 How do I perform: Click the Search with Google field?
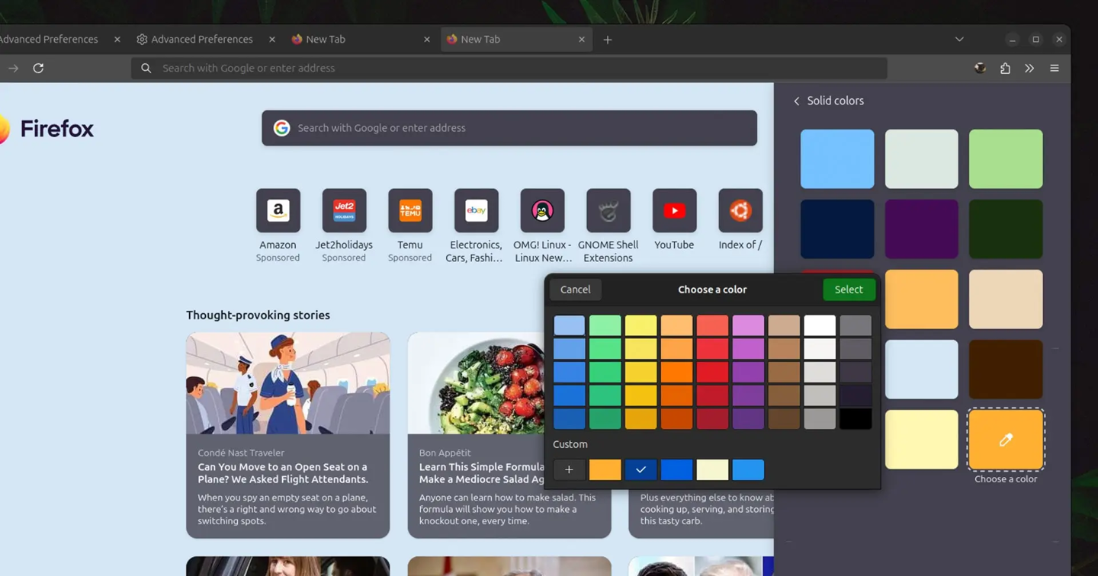[509, 128]
